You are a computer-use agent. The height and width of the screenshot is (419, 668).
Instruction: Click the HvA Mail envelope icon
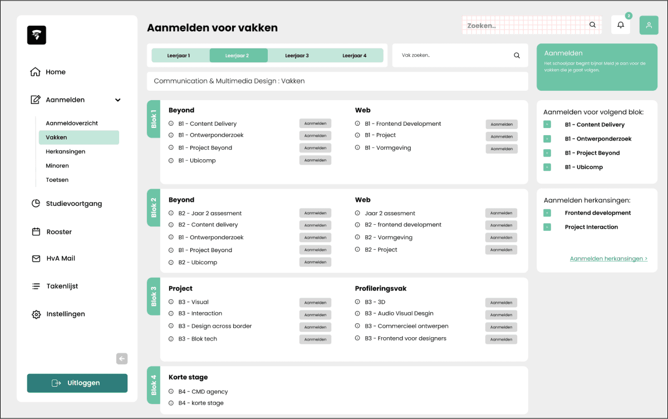[36, 259]
